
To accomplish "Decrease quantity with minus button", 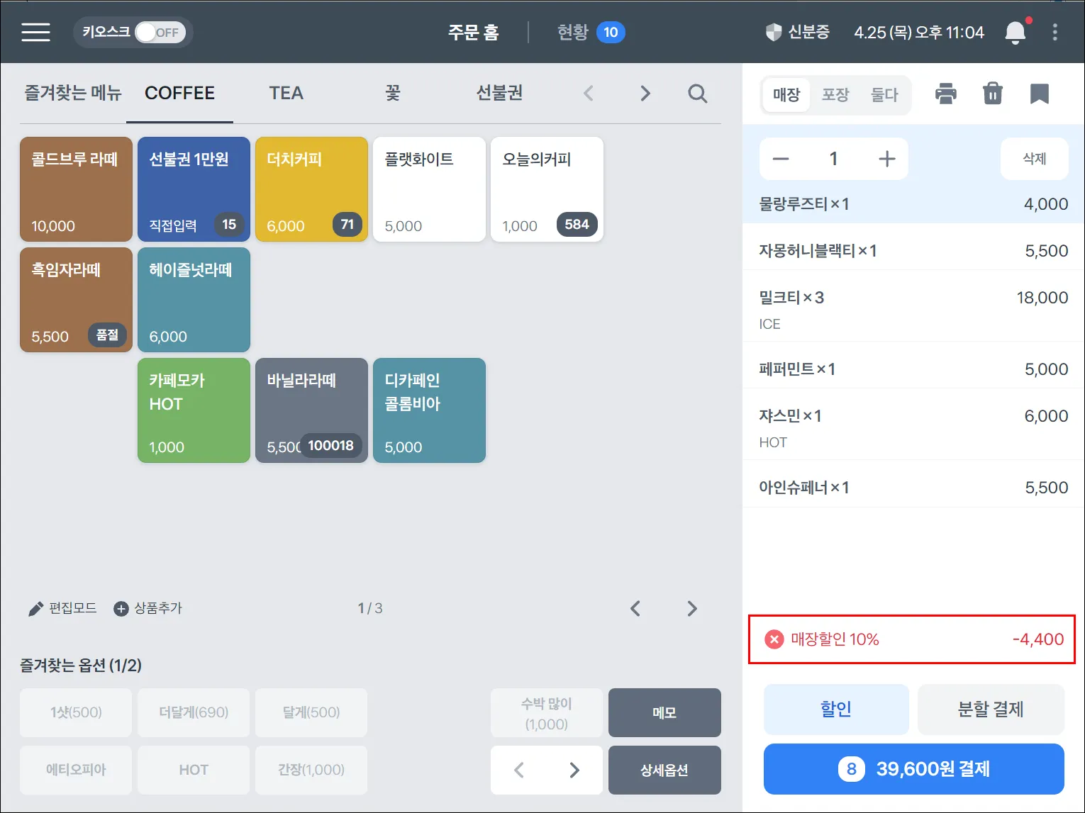I will point(781,159).
